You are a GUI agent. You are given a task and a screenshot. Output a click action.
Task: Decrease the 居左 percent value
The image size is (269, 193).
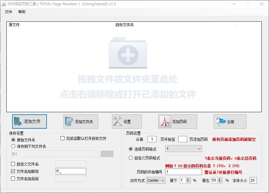click(220, 182)
